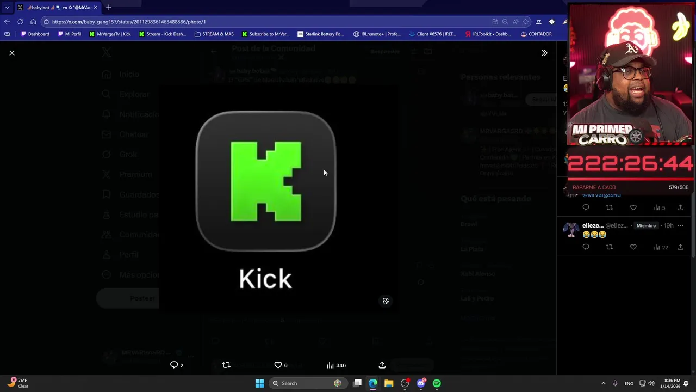696x392 pixels.
Task: Click the Miembro badge on the reply
Action: point(646,225)
